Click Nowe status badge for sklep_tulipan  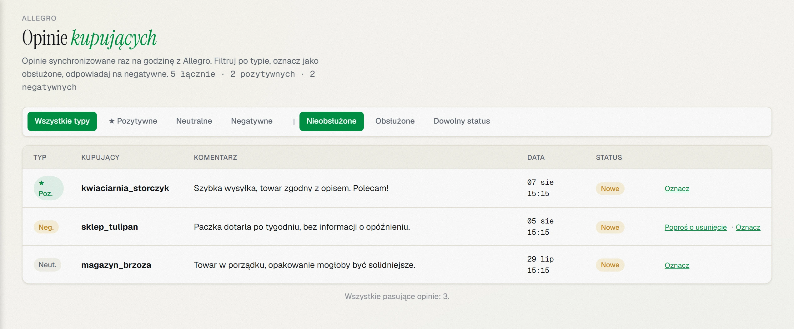pyautogui.click(x=610, y=227)
